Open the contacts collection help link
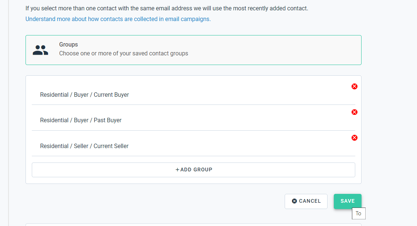The image size is (417, 226). pyautogui.click(x=118, y=19)
